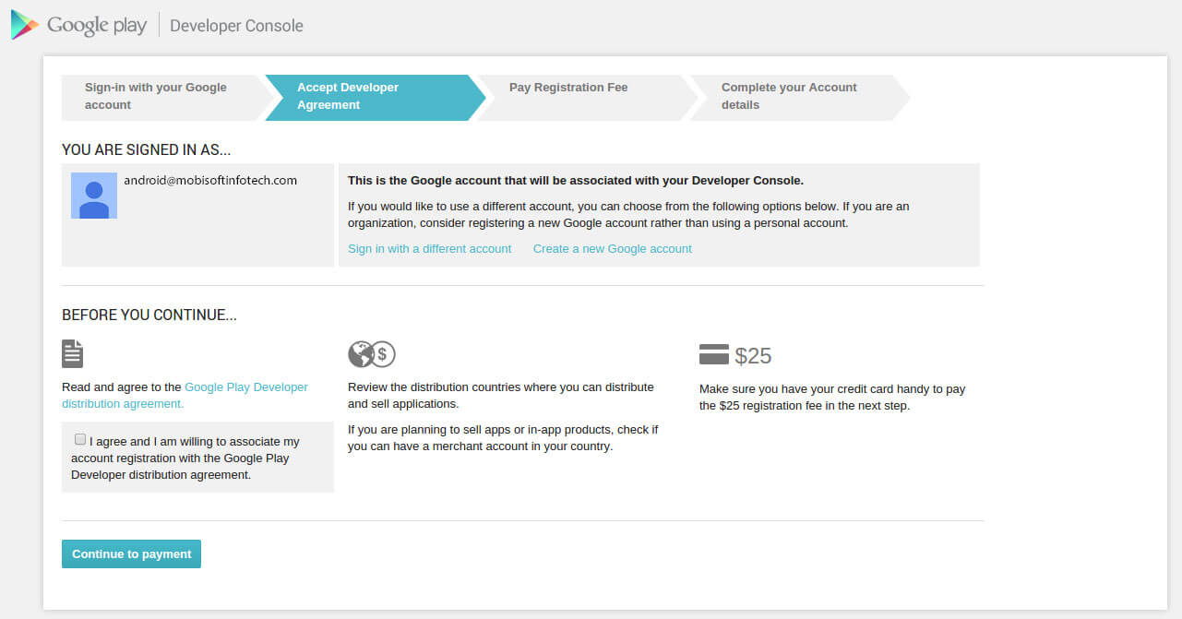This screenshot has width=1182, height=619.
Task: Click the 'Make sure you have your credit card' text
Action: point(832,398)
